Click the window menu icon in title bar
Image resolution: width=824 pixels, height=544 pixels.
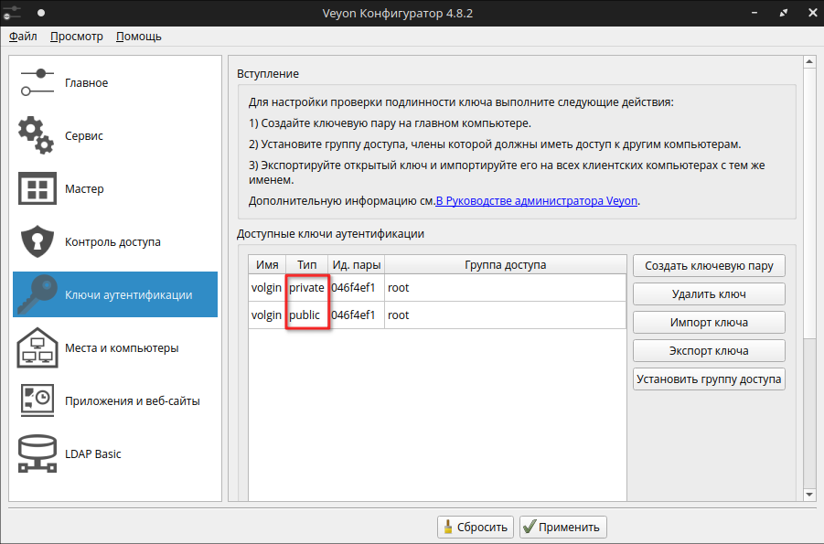pos(12,13)
